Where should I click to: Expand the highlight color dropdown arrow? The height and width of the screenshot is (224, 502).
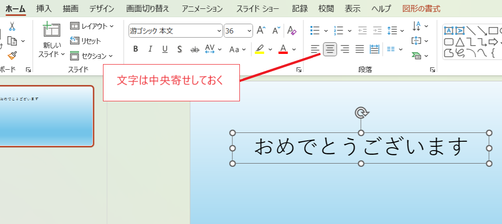click(270, 49)
